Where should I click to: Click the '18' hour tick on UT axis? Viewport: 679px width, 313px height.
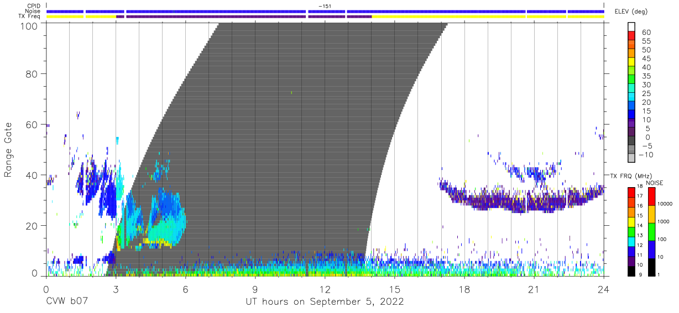(x=464, y=288)
